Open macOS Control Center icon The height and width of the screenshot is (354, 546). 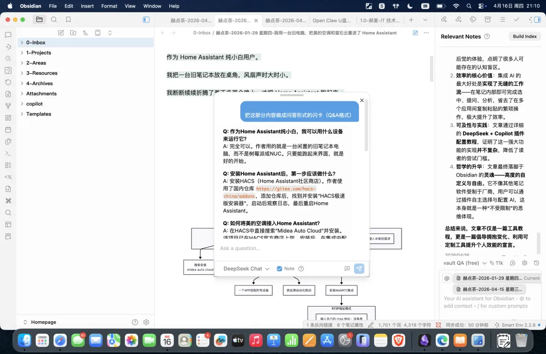(482, 6)
